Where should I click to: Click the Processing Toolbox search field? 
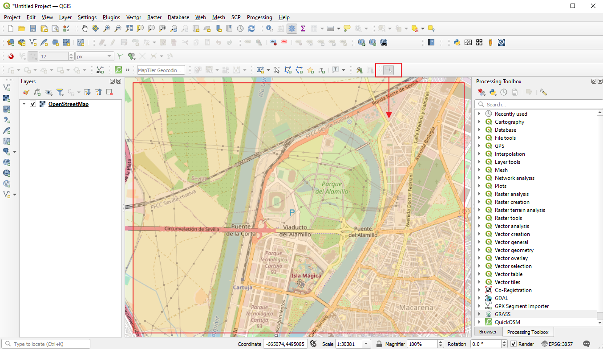tap(539, 105)
